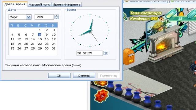Select day 13 in the calendar

pos(26,39)
